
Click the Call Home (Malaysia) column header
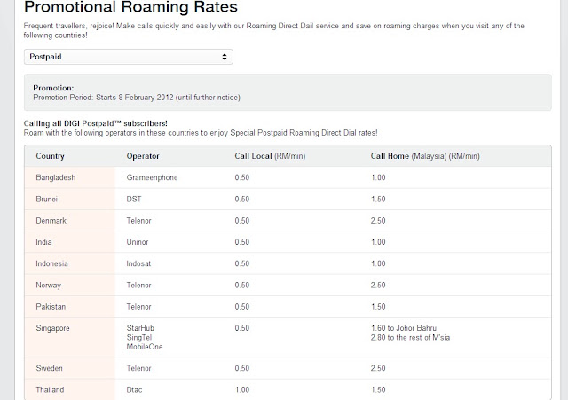pyautogui.click(x=425, y=156)
